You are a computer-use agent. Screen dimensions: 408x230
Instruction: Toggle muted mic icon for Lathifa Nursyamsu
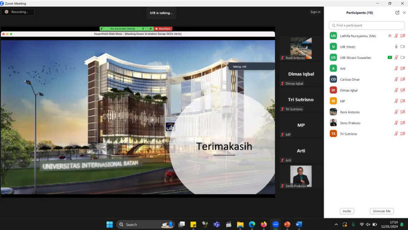click(396, 36)
